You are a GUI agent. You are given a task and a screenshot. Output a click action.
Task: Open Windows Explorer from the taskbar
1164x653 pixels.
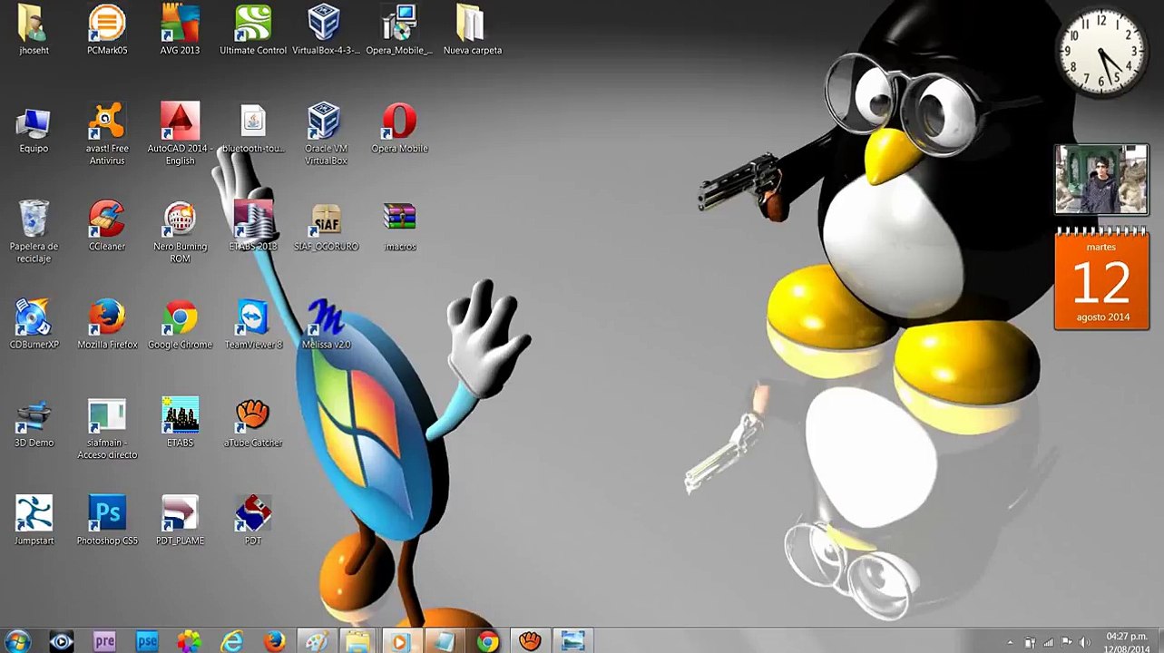[358, 641]
